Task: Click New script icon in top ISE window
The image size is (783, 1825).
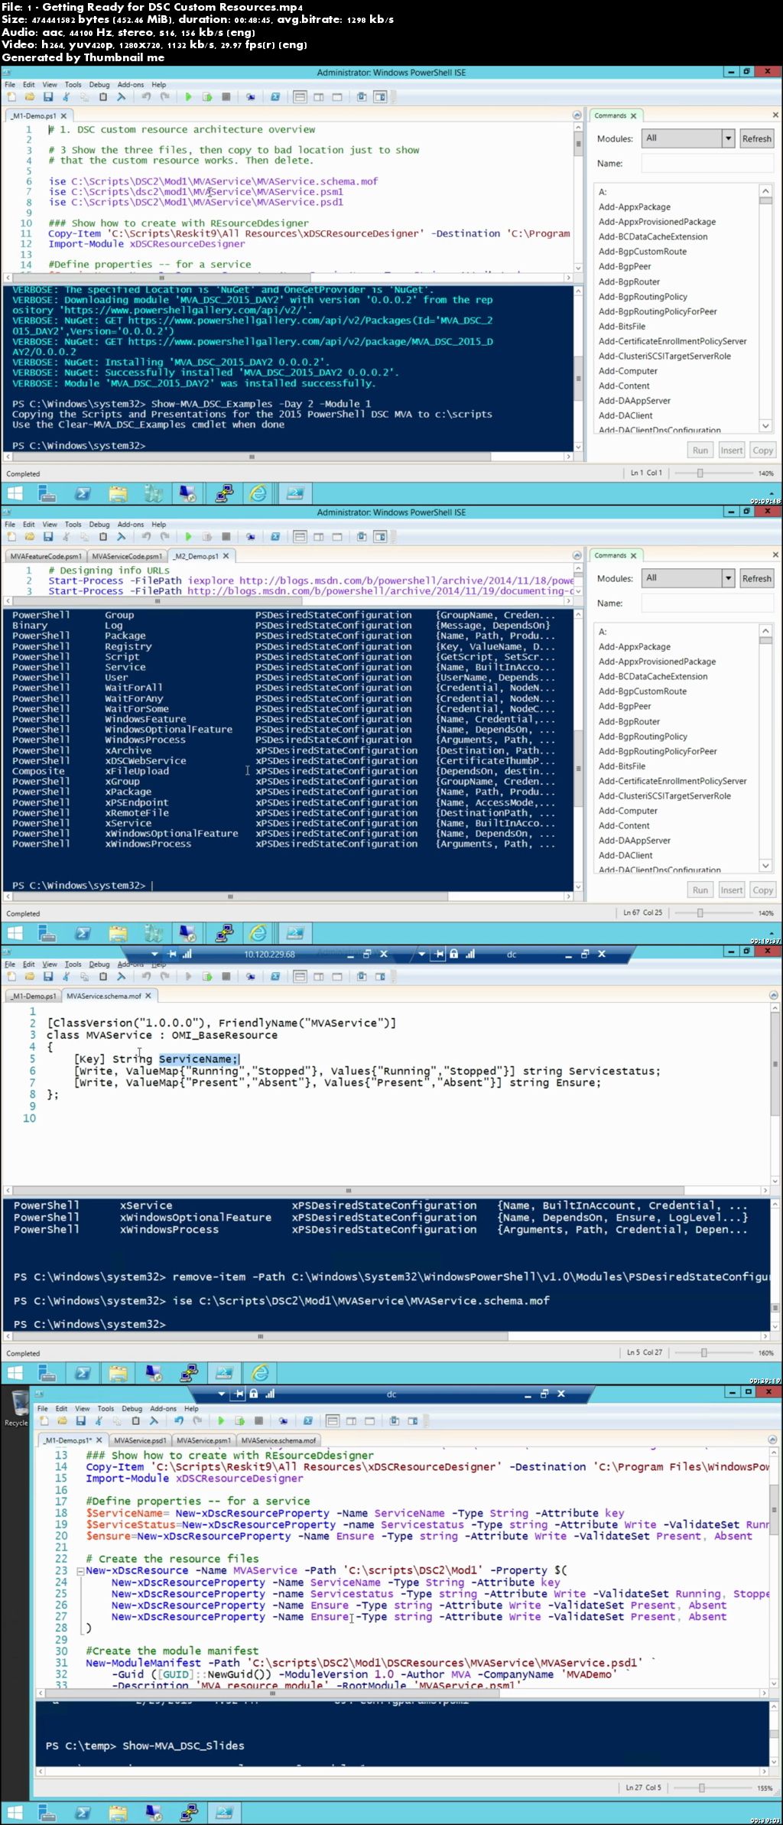Action: (x=11, y=97)
